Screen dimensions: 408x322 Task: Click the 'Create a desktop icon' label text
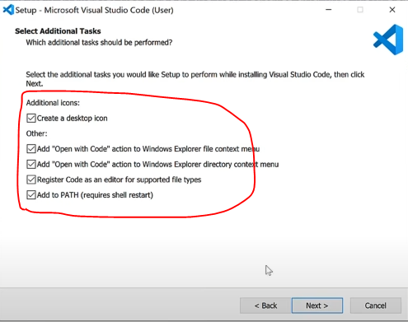[x=73, y=119]
